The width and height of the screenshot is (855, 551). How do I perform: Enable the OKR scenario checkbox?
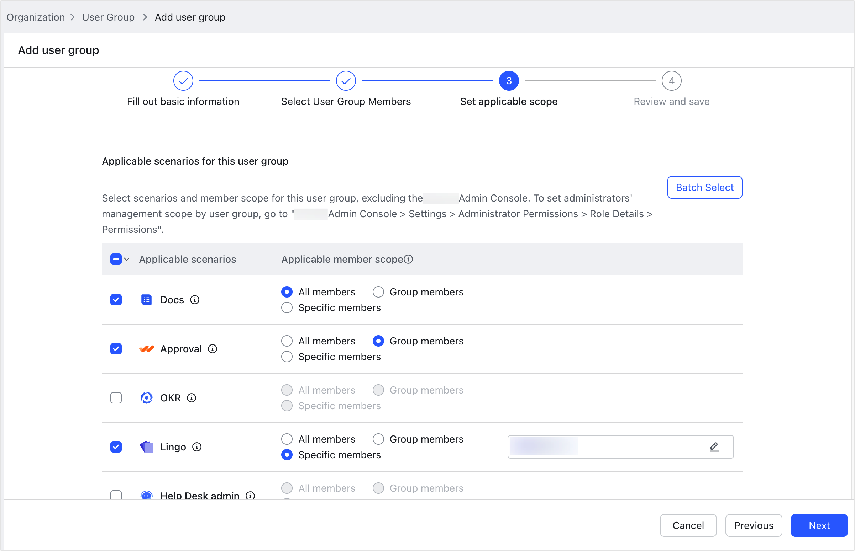[x=116, y=398]
